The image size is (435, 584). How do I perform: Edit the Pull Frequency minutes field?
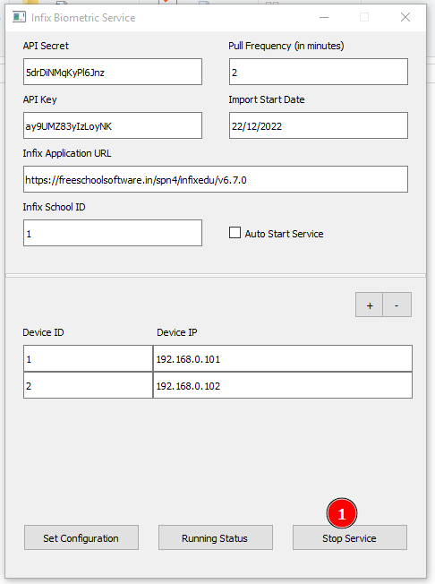[x=319, y=72]
